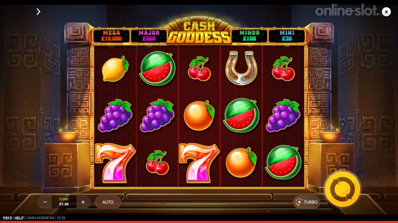Select the MEGA £10,000 jackpot panel

(x=112, y=36)
